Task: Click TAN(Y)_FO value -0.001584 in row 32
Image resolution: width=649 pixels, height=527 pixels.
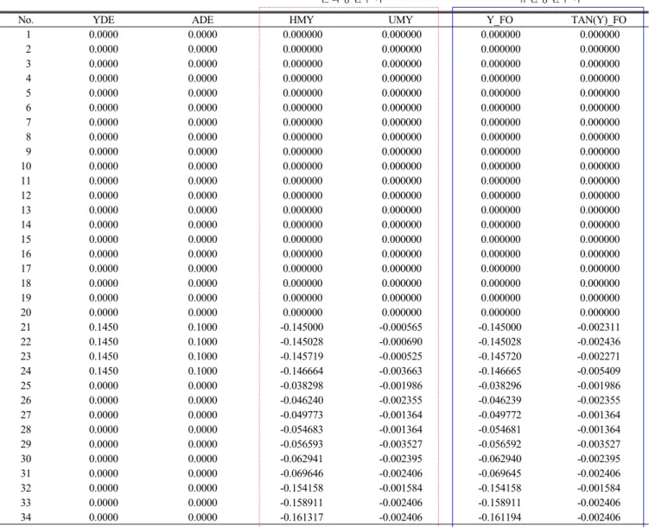Action: coord(599,488)
